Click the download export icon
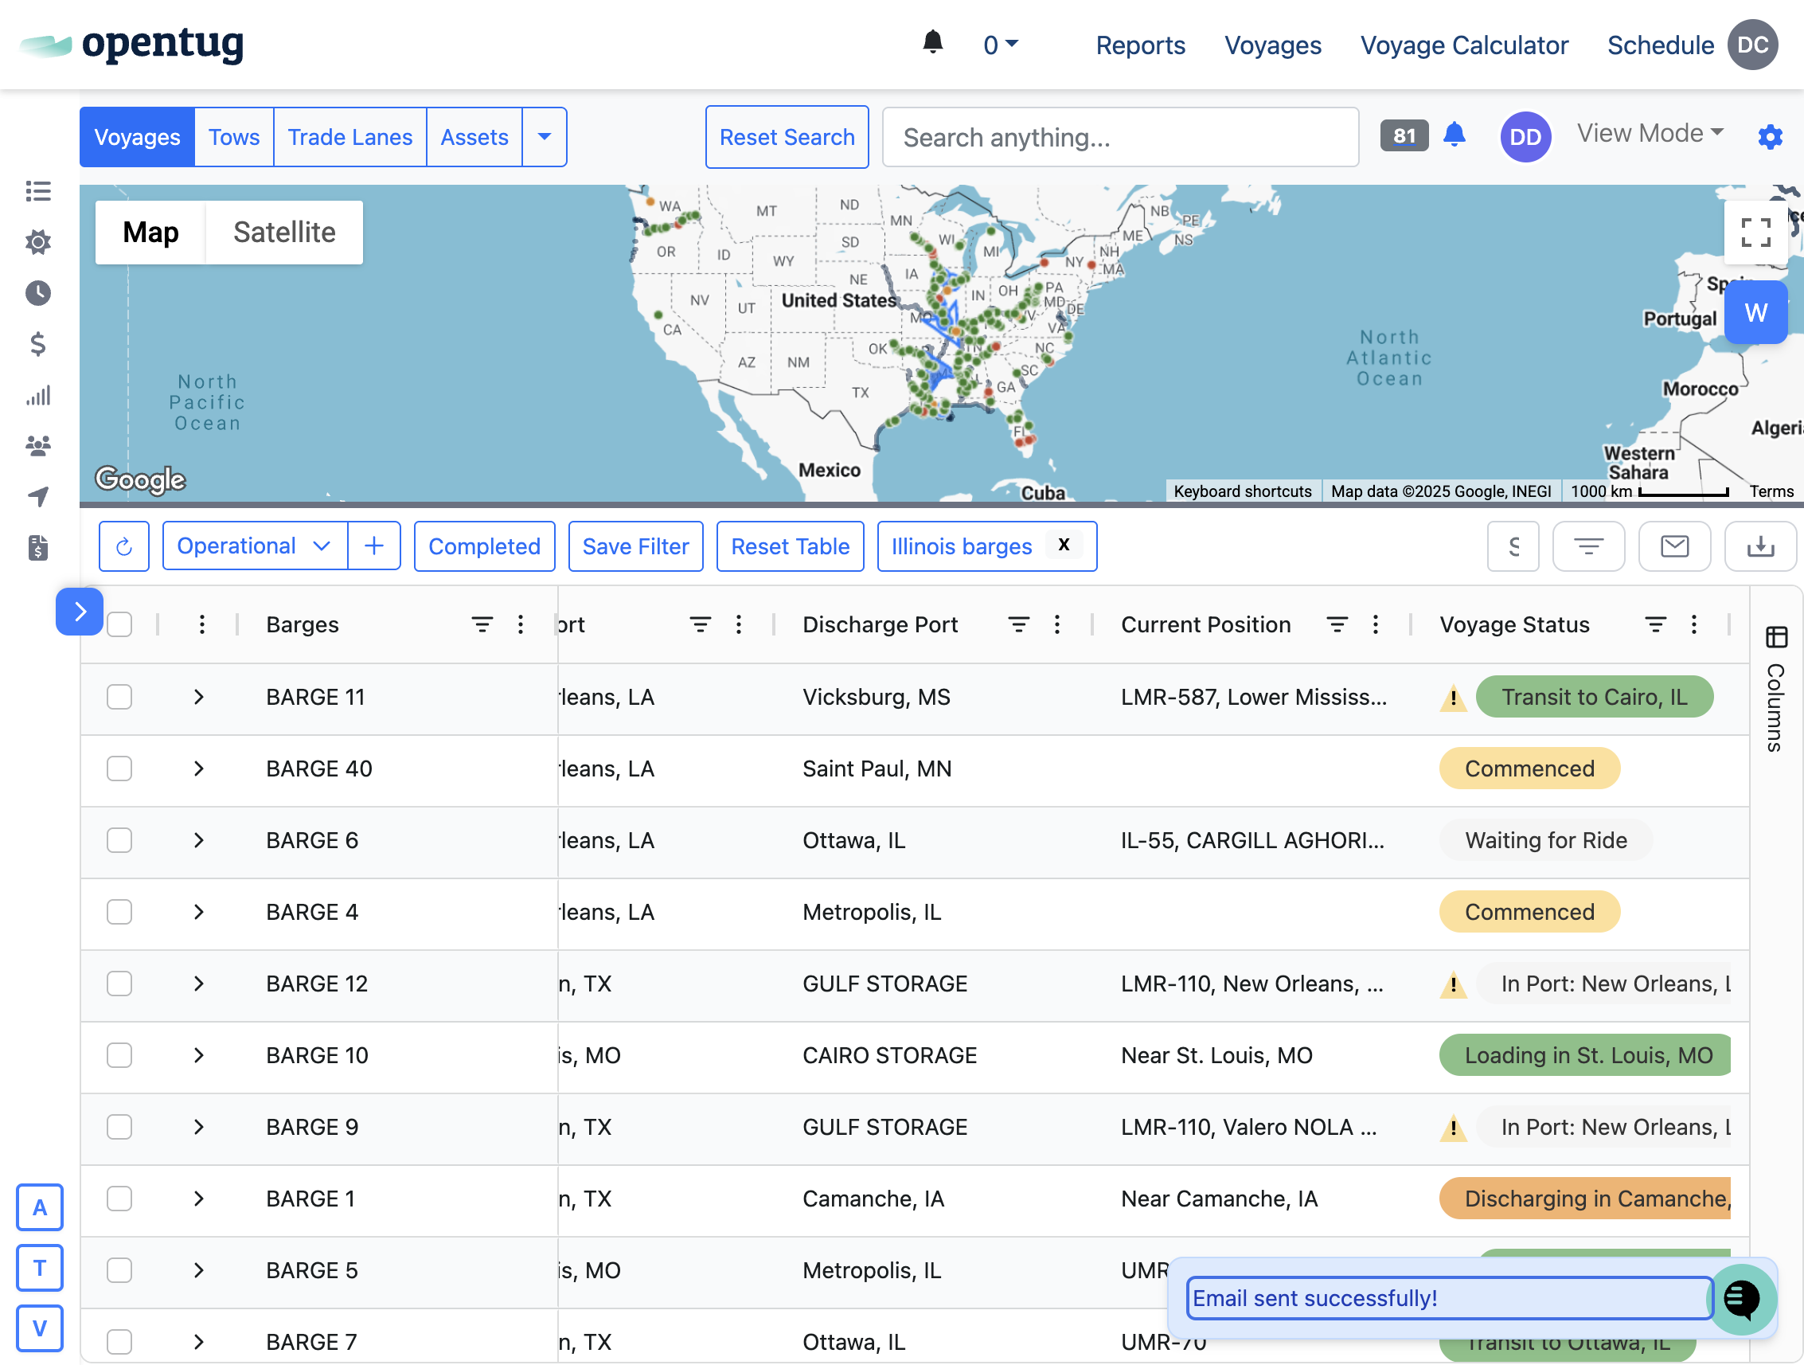1804x1365 pixels. pos(1759,546)
